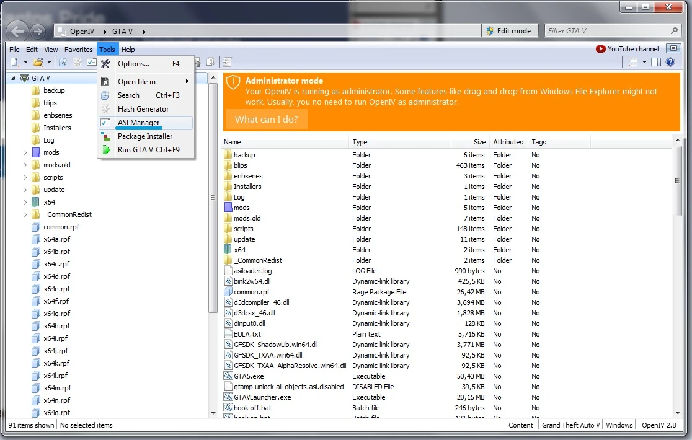Expand the x64 node in the tree

tap(24, 201)
